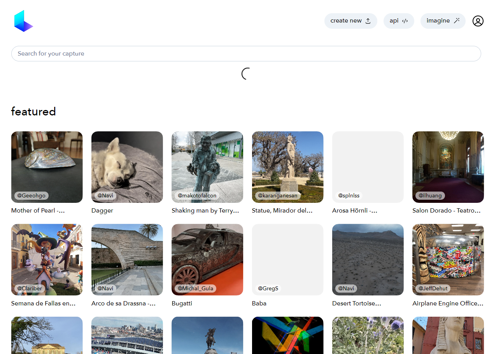The height and width of the screenshot is (354, 494).
Task: Open the Desert Tortoise capture thumbnail
Action: point(368,256)
